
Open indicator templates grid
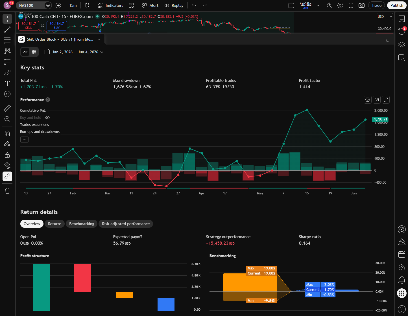click(131, 5)
